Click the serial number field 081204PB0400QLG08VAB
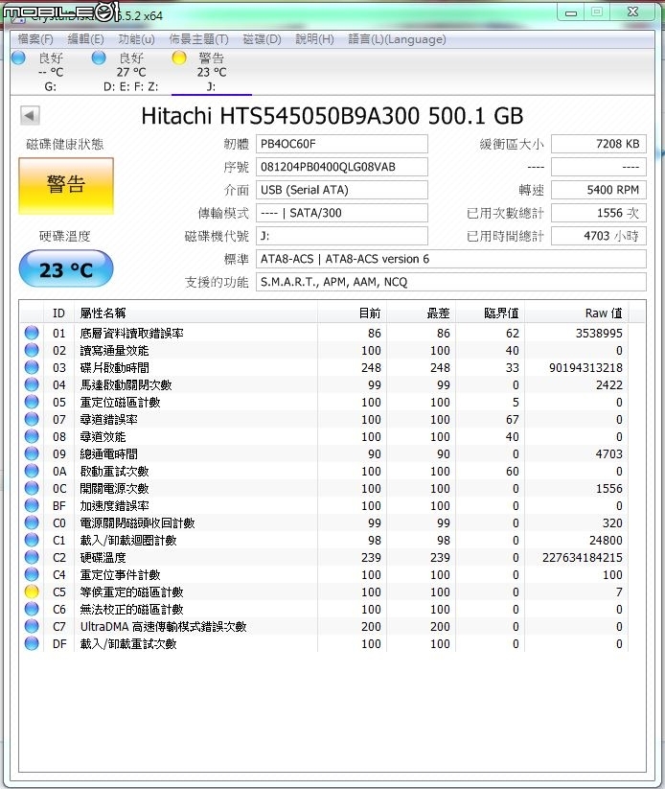 click(342, 167)
